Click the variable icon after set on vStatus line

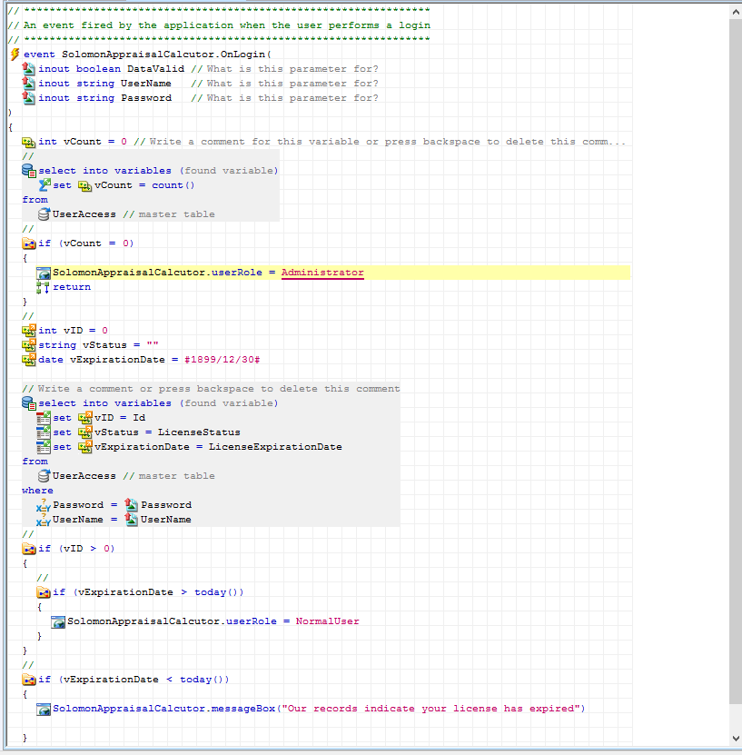84,432
